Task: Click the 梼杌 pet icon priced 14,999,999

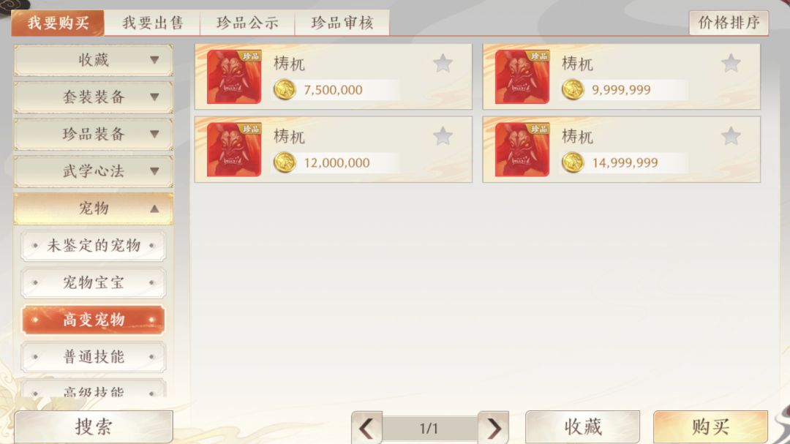Action: tap(522, 150)
